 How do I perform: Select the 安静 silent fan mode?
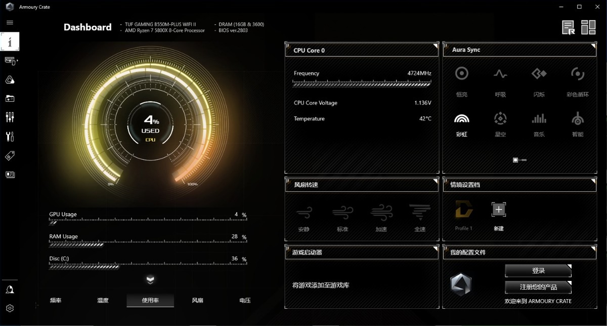pos(303,218)
